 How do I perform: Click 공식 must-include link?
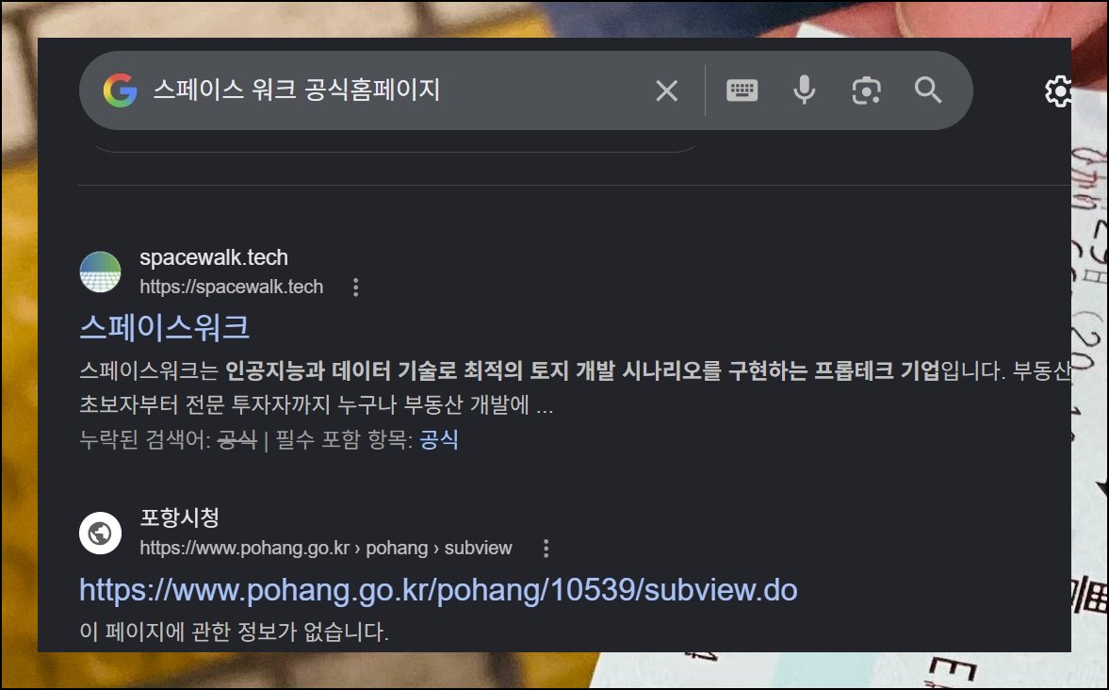tap(438, 440)
